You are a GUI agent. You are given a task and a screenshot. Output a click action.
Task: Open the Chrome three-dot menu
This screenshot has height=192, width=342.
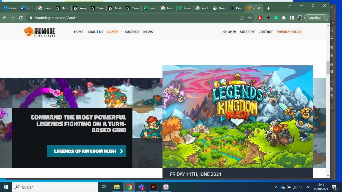325,18
